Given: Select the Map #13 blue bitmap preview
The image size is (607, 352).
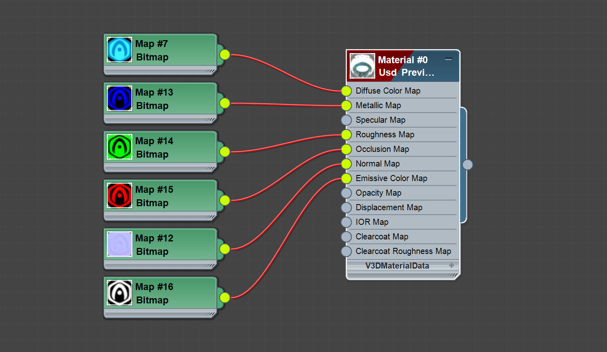Looking at the screenshot, I should coord(119,98).
